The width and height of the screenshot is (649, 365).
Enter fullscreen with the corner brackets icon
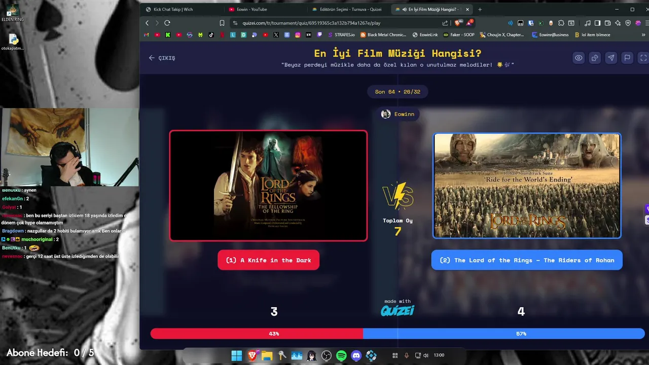[643, 58]
